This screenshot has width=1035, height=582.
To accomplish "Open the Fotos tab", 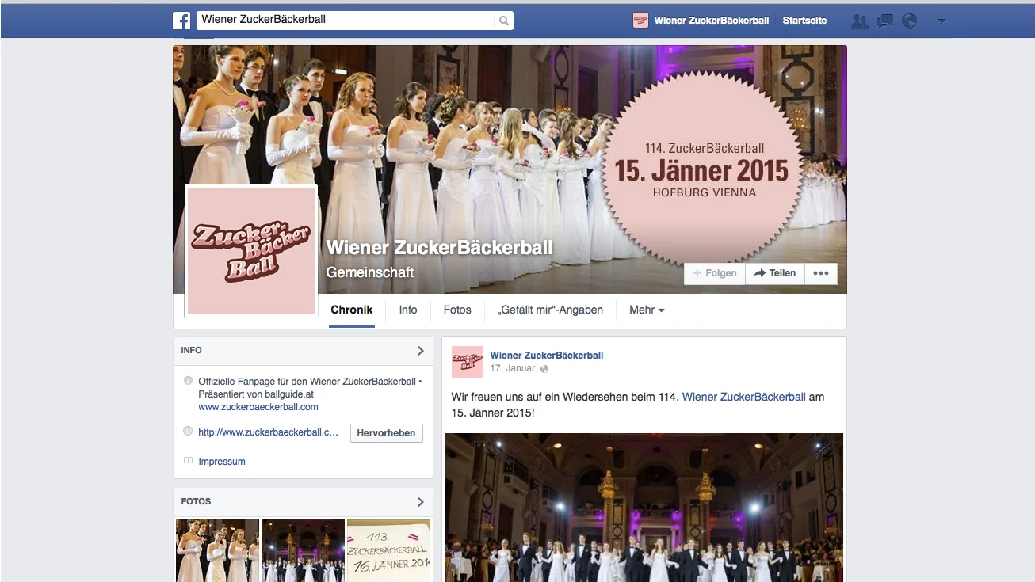I will coord(457,310).
